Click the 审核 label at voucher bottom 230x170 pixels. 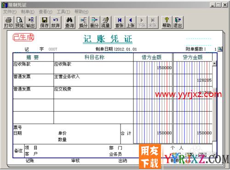coord(75,161)
